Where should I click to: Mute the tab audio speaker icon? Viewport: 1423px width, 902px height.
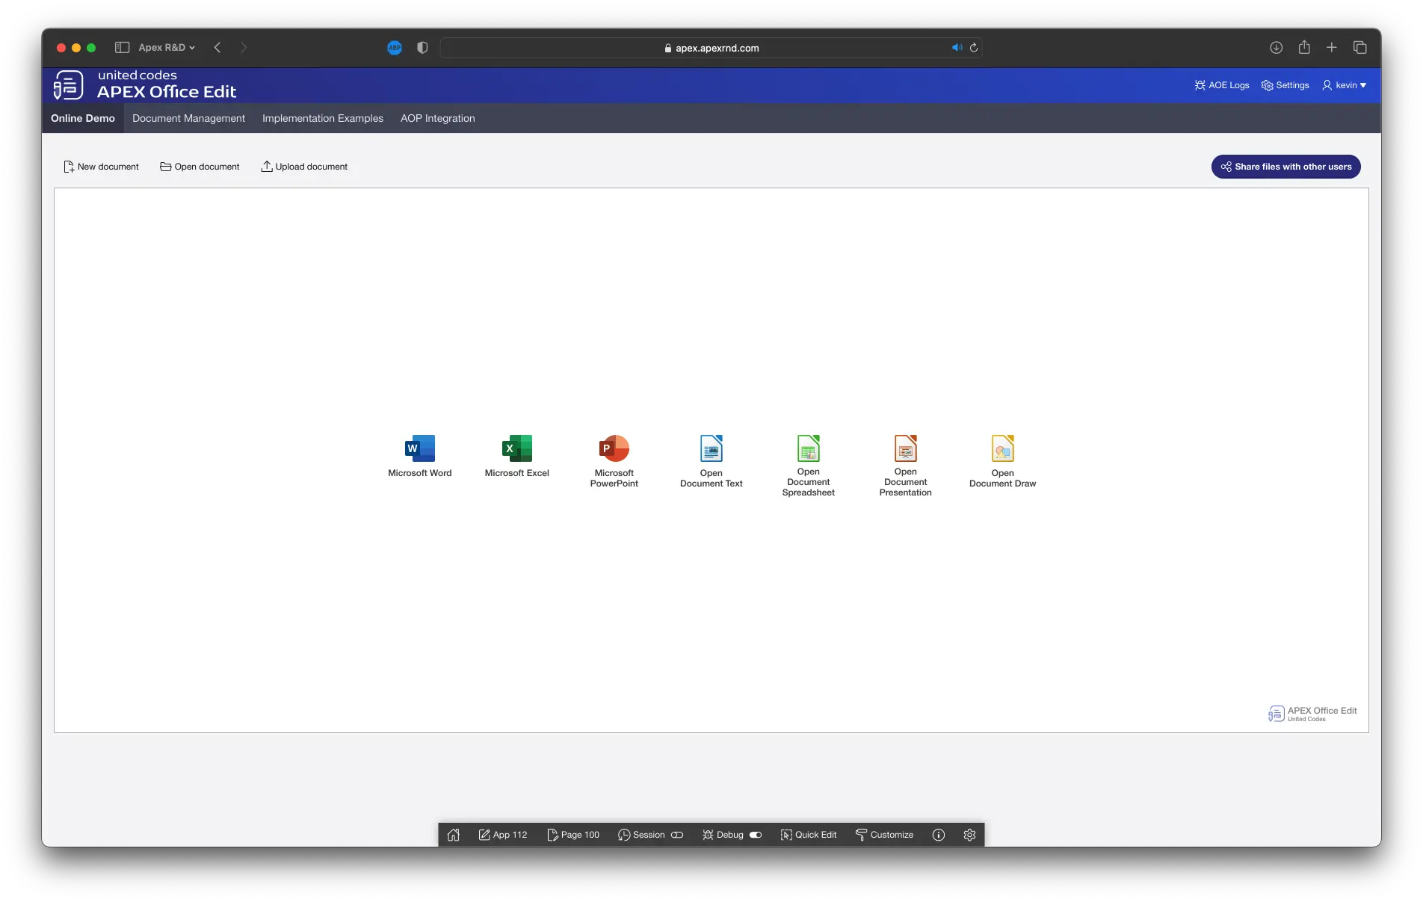click(956, 48)
